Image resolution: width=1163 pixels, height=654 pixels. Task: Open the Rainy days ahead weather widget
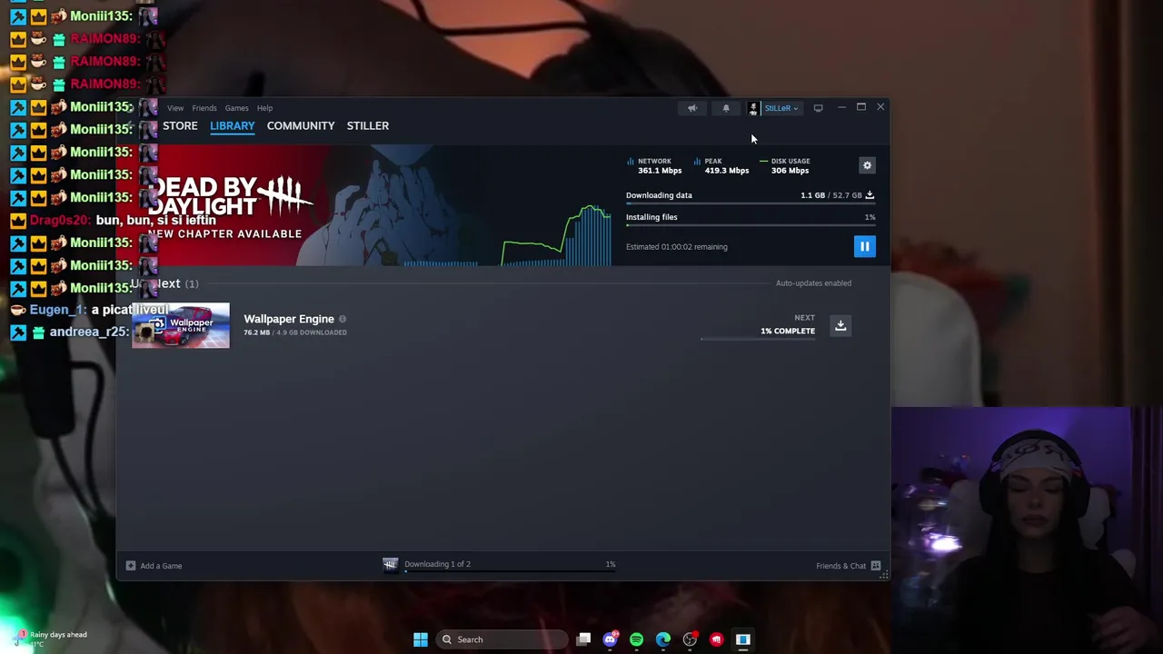pos(50,639)
